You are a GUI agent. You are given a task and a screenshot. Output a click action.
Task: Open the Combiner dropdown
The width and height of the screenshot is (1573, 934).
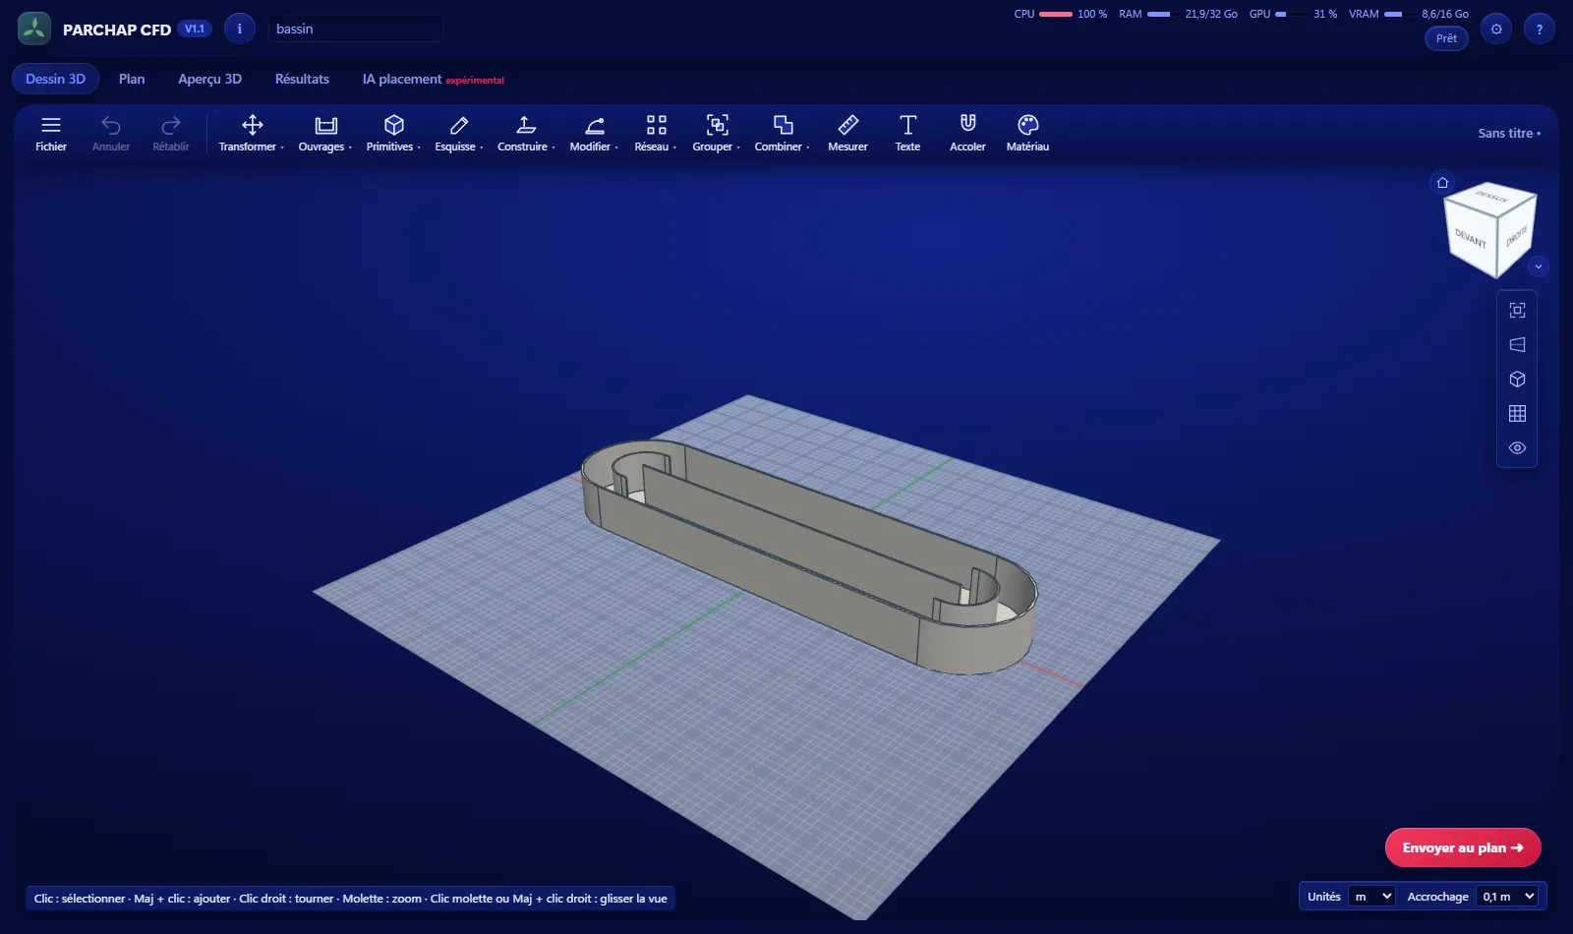(783, 133)
